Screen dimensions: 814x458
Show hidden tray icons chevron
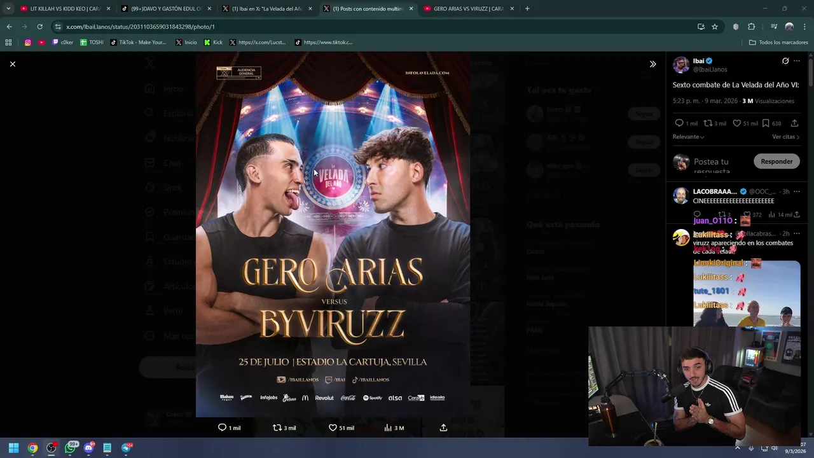tap(738, 448)
